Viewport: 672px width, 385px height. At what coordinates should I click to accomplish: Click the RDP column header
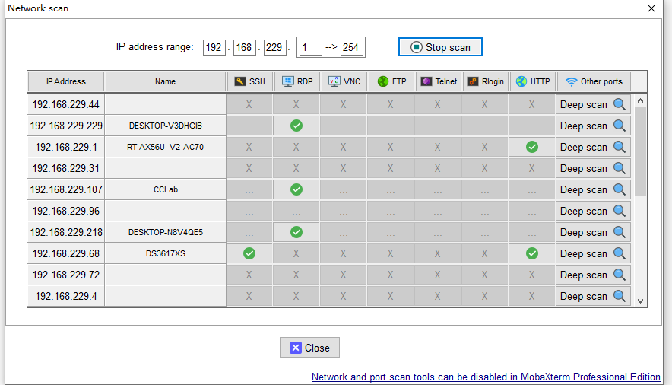click(x=296, y=81)
